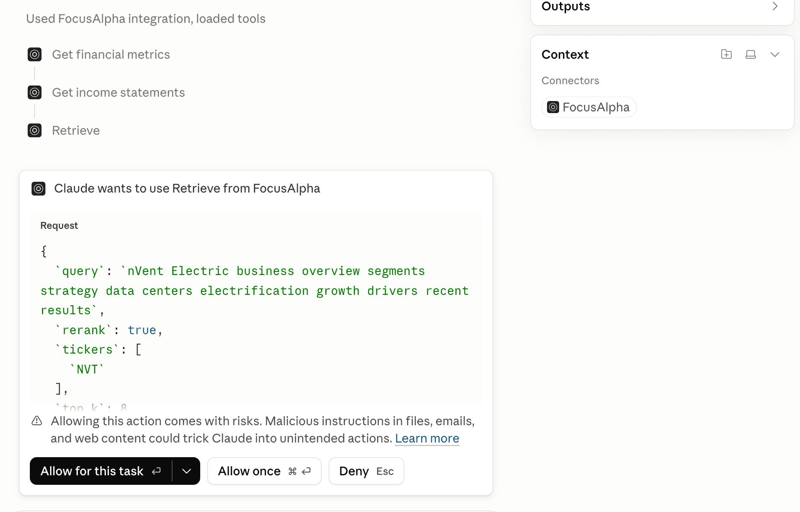Click FocusAlpha icon beside Get financial metrics
This screenshot has width=800, height=512.
35,54
